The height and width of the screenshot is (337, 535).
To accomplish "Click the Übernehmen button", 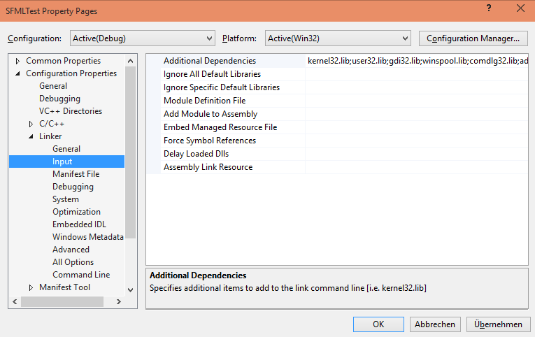I will 497,324.
